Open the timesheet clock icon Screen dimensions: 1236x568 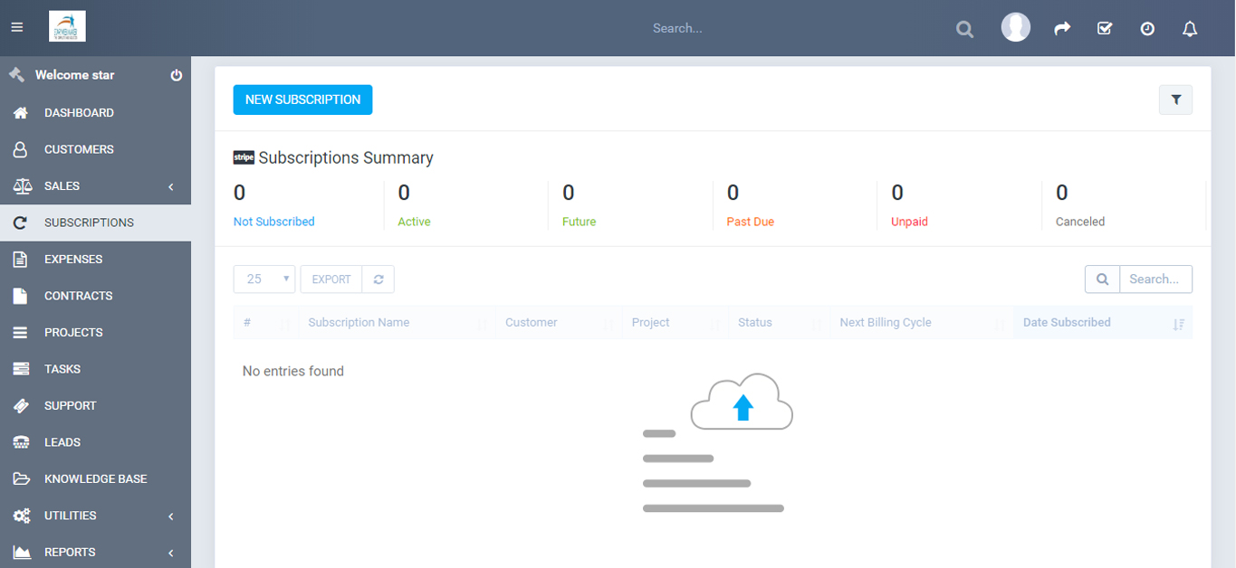click(1147, 29)
